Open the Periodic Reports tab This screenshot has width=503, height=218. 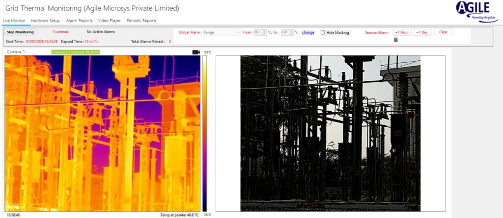point(141,21)
